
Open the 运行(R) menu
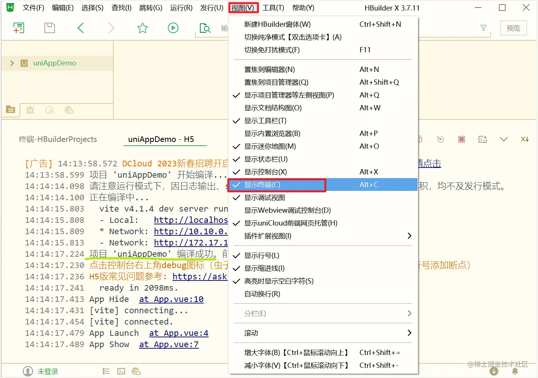tap(181, 8)
